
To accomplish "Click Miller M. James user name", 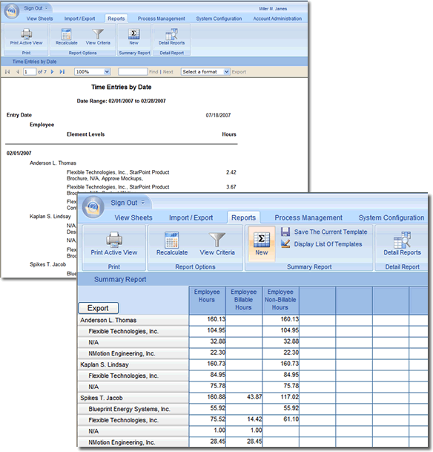I will click(273, 9).
